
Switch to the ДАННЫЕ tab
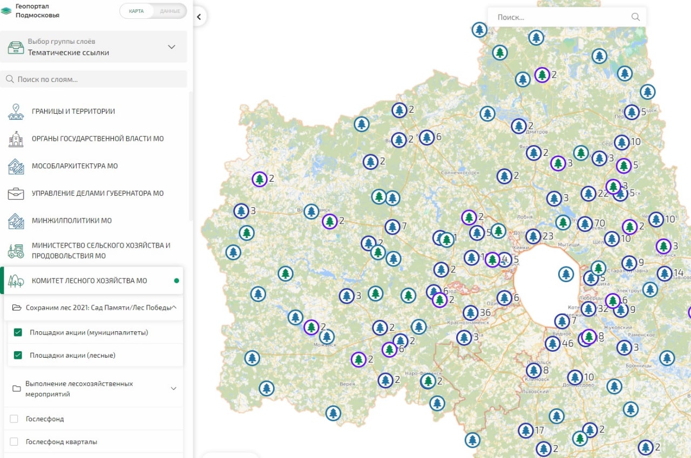(170, 11)
